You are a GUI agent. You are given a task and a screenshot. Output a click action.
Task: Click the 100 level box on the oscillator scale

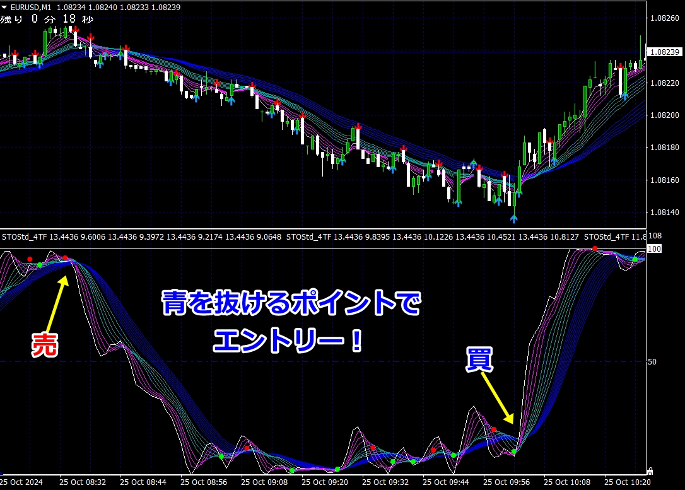click(x=655, y=249)
